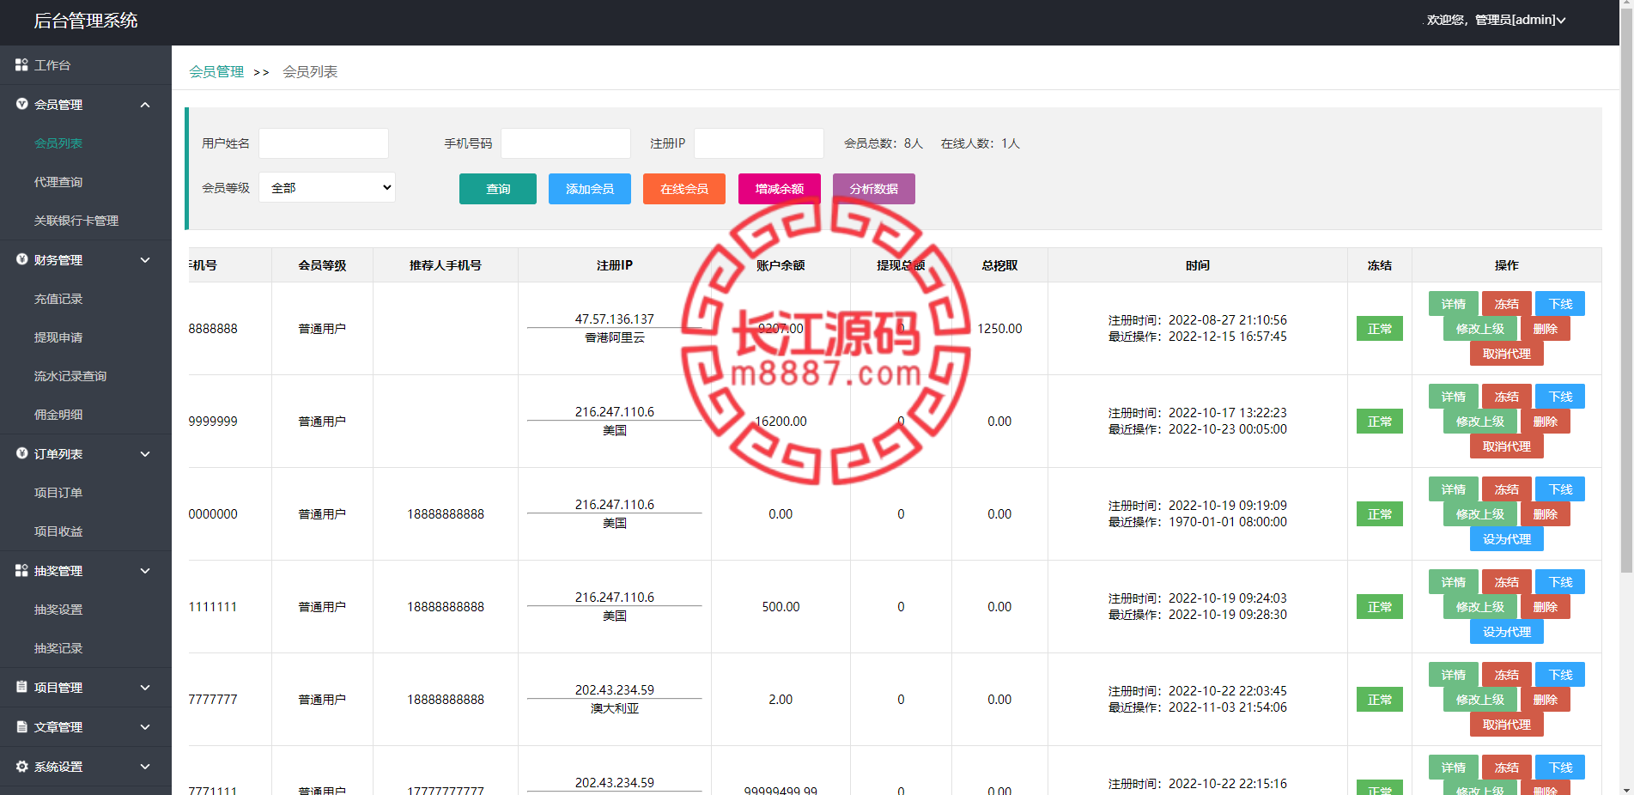1634x795 pixels.
Task: Open 关联银行卡管理 in the sidebar
Action: 76,221
